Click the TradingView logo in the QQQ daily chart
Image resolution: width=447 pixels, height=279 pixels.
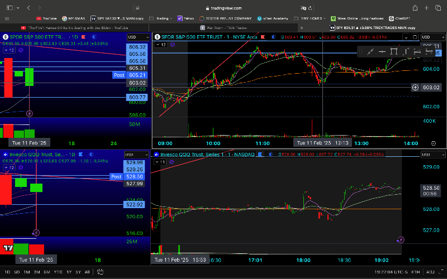coord(8,248)
